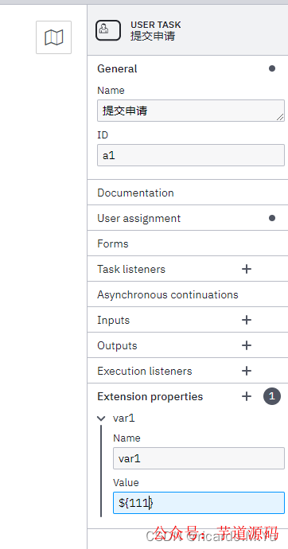Expand the Documentation section

pyautogui.click(x=188, y=193)
